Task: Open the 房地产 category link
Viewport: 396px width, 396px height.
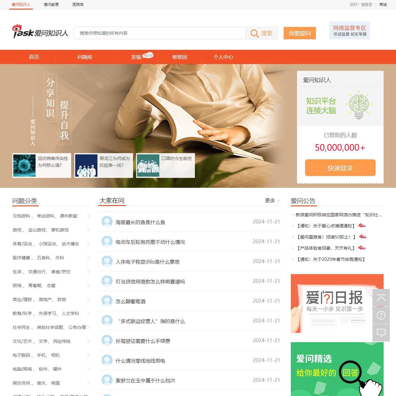Action: 45,299
